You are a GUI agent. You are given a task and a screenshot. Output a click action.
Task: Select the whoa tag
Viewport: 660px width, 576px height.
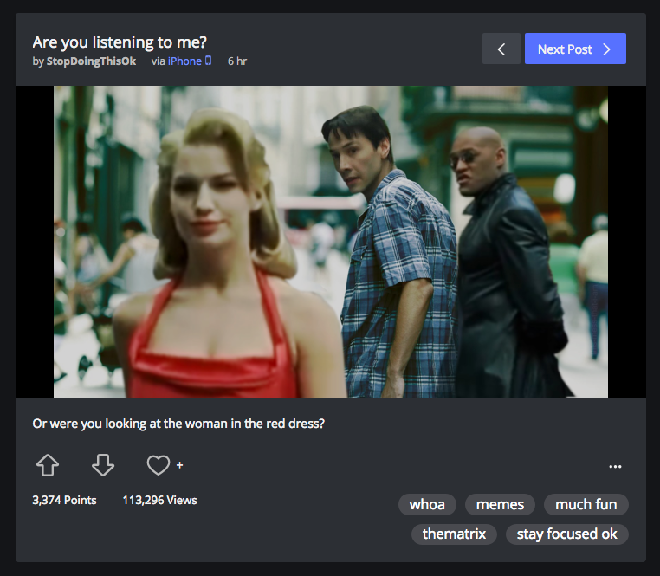coord(427,504)
